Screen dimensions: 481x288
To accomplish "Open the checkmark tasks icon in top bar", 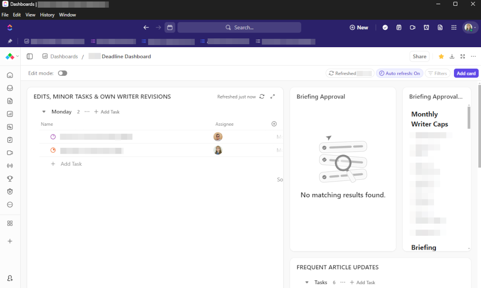I will click(385, 27).
